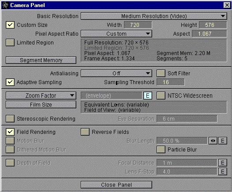Enable the Soft Filter checkbox
This screenshot has height=192, width=232.
(x=161, y=74)
